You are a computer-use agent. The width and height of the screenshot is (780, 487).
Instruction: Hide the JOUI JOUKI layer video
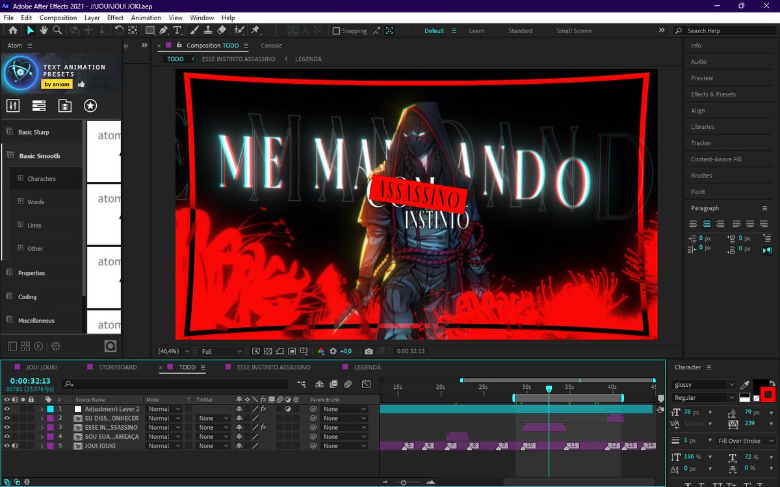[x=7, y=445]
